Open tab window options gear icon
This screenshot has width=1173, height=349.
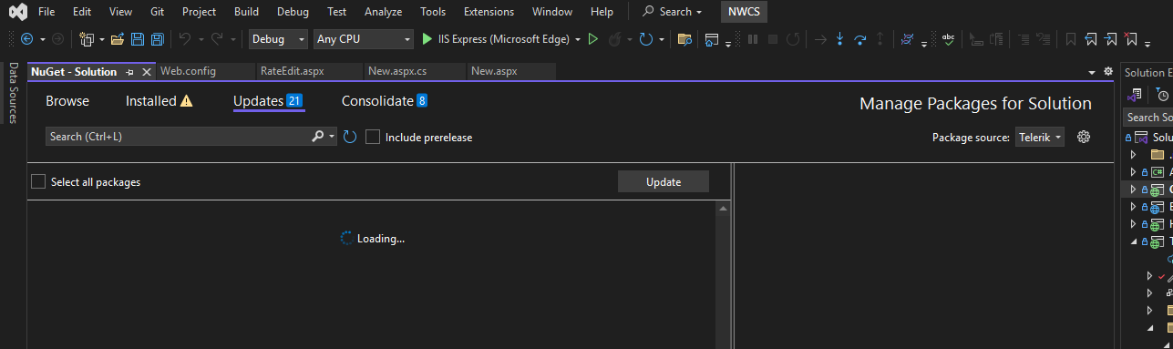[x=1108, y=71]
